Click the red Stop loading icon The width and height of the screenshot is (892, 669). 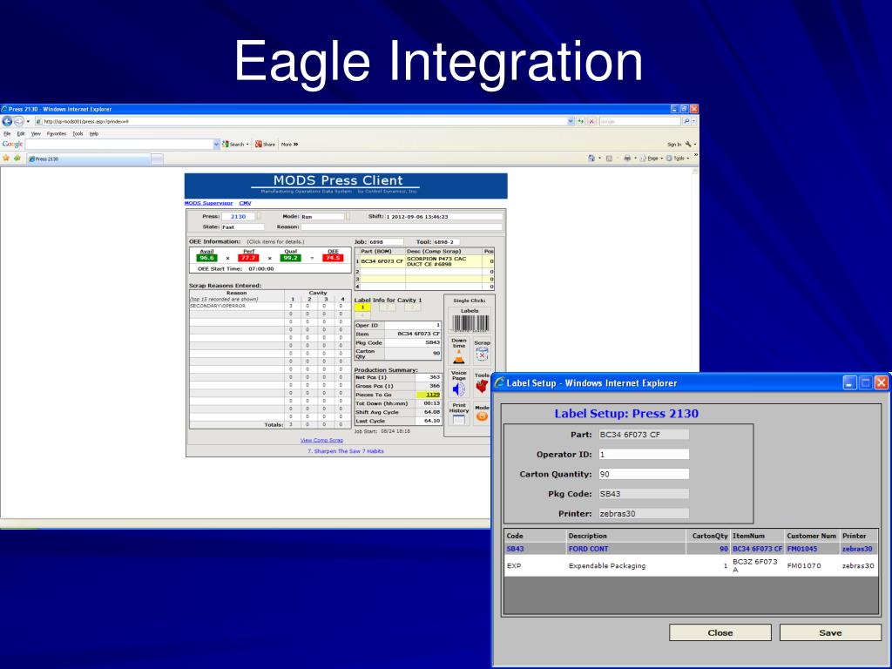(591, 121)
